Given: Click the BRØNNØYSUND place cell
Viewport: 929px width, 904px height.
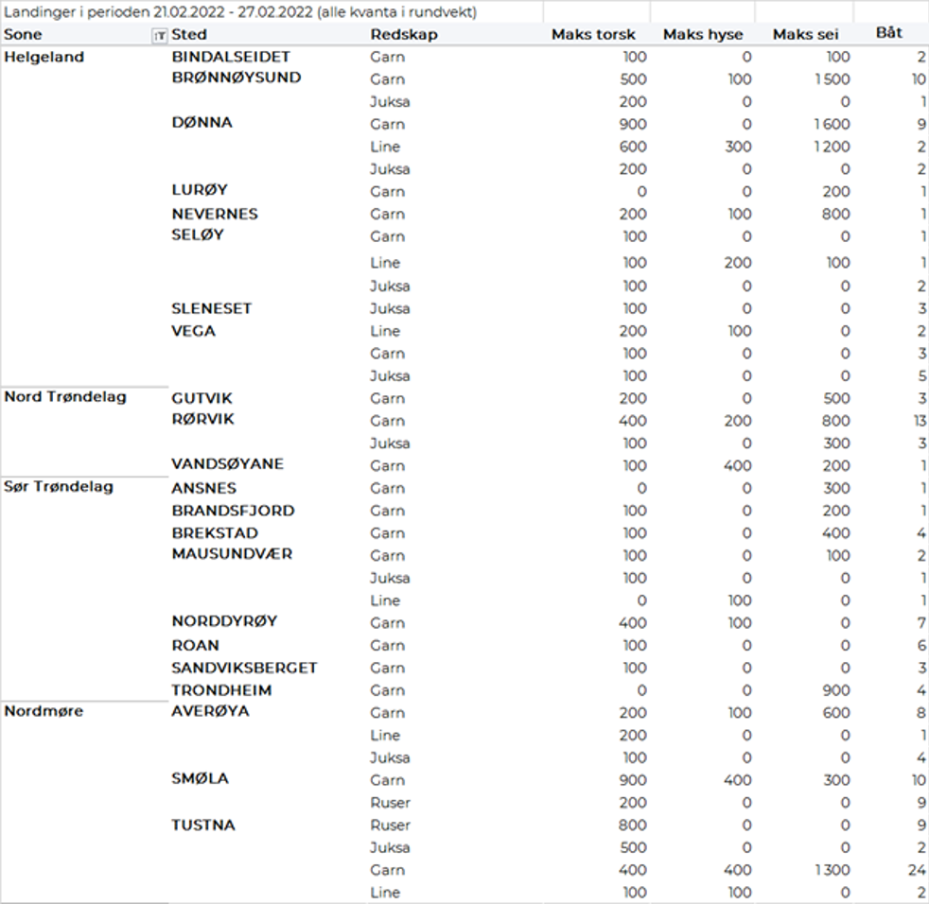Looking at the screenshot, I should pos(236,78).
